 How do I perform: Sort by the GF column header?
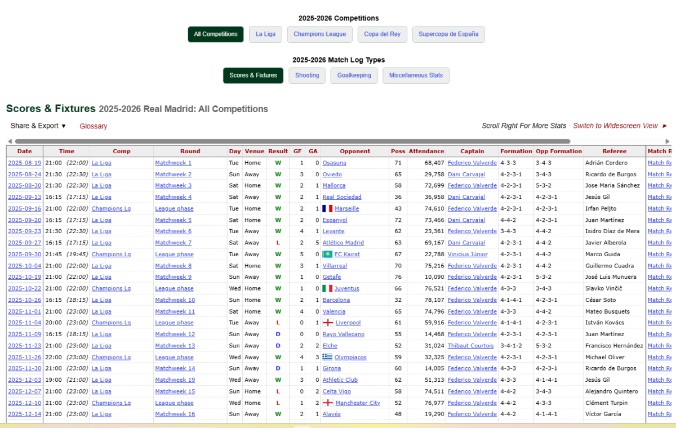pos(298,151)
